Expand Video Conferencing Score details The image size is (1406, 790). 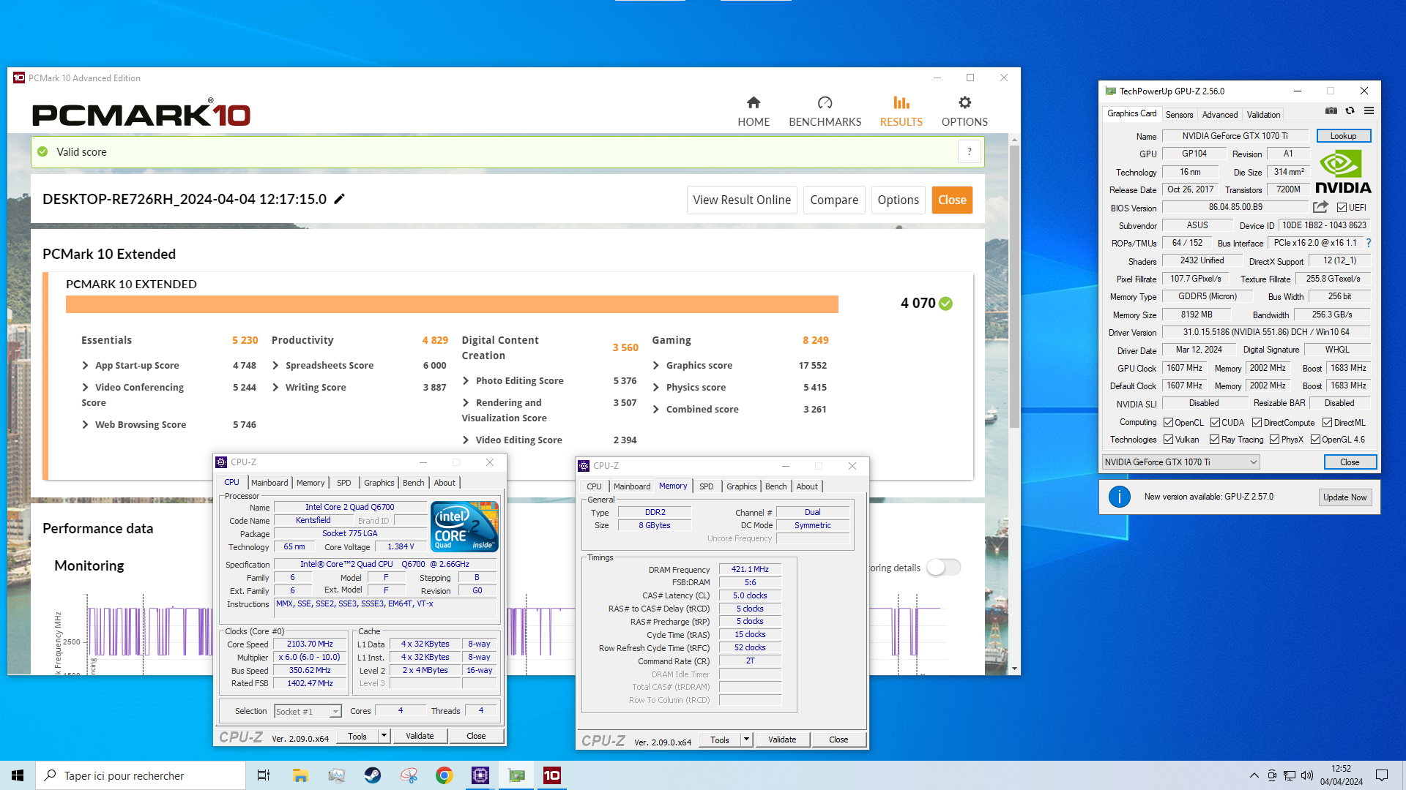[x=85, y=387]
